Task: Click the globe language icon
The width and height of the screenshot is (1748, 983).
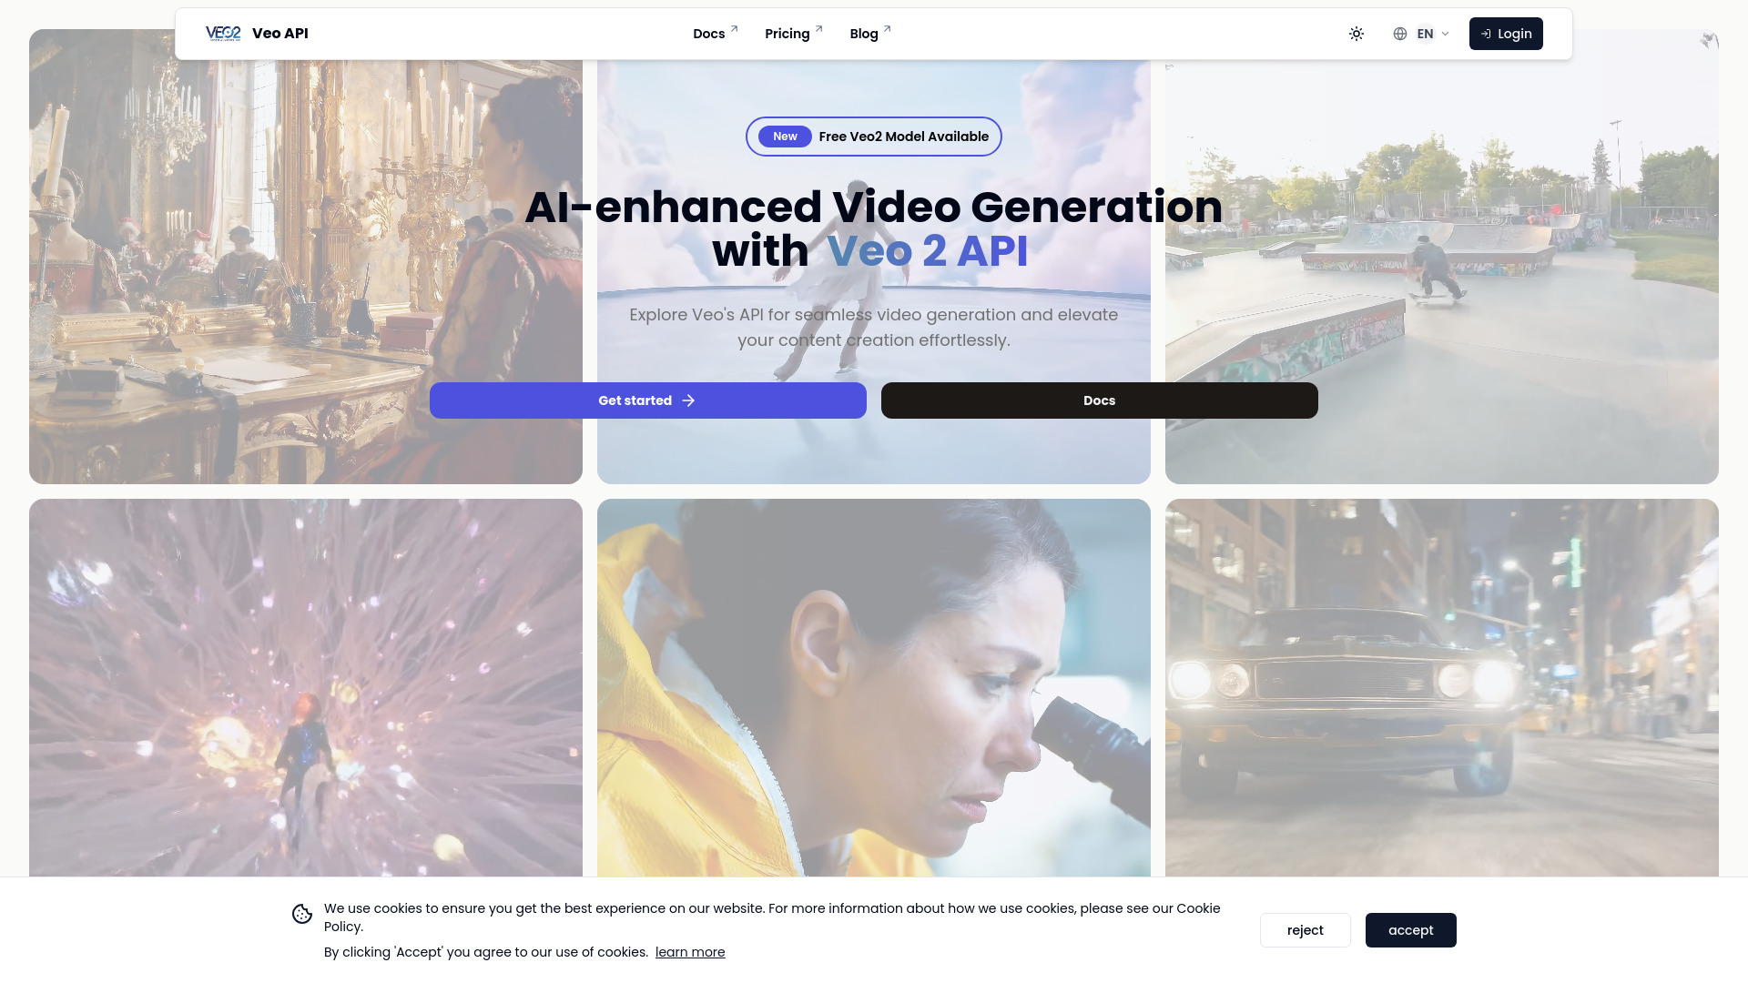Action: [x=1400, y=34]
